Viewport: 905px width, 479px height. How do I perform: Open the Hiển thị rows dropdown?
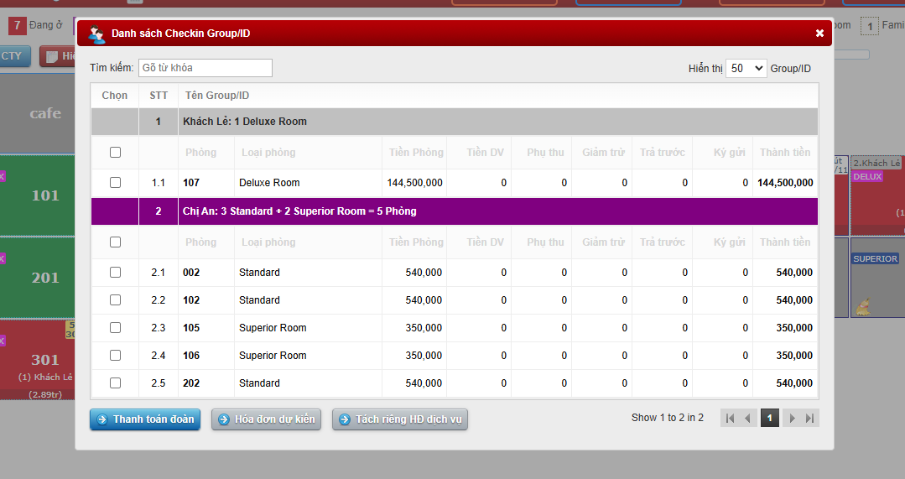(x=746, y=69)
